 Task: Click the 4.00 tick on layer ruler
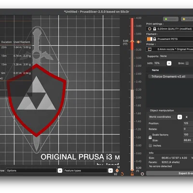[x=138, y=18]
